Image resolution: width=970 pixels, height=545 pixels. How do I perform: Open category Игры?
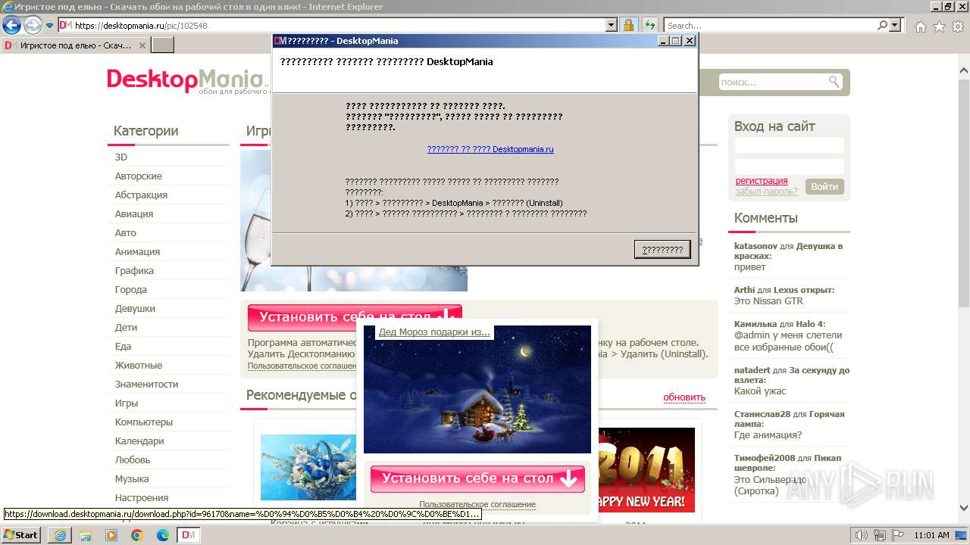(x=127, y=403)
